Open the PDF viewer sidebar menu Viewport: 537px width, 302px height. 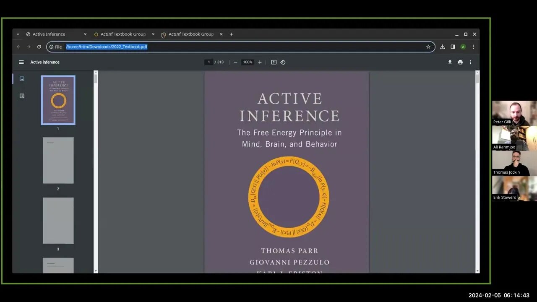click(x=21, y=62)
